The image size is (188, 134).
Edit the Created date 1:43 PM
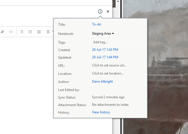tap(105, 50)
